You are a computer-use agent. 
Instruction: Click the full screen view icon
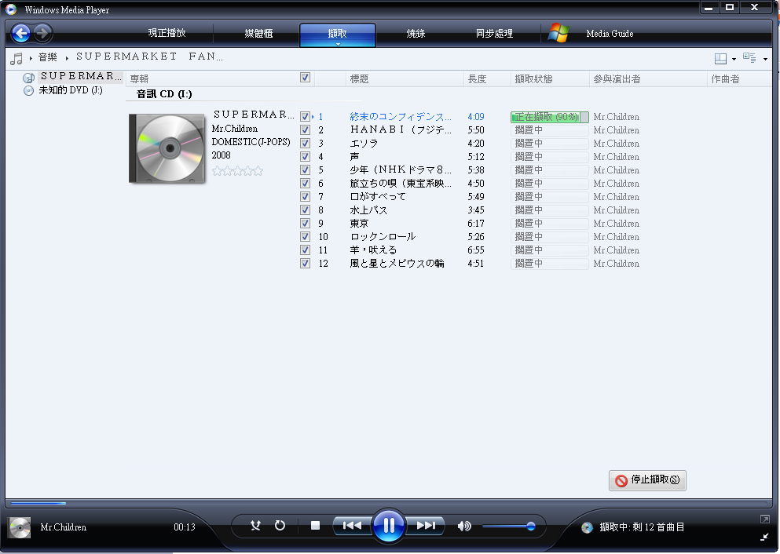tap(764, 519)
